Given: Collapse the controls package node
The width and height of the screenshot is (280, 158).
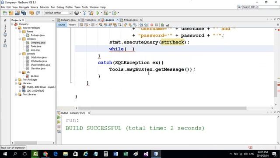Looking at the screenshot, I should coord(20,54).
